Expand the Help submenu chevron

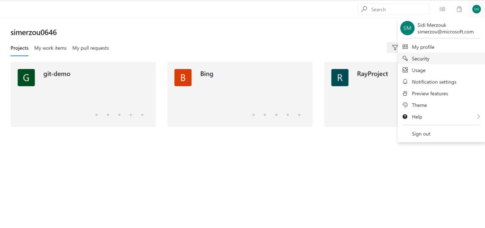point(478,117)
